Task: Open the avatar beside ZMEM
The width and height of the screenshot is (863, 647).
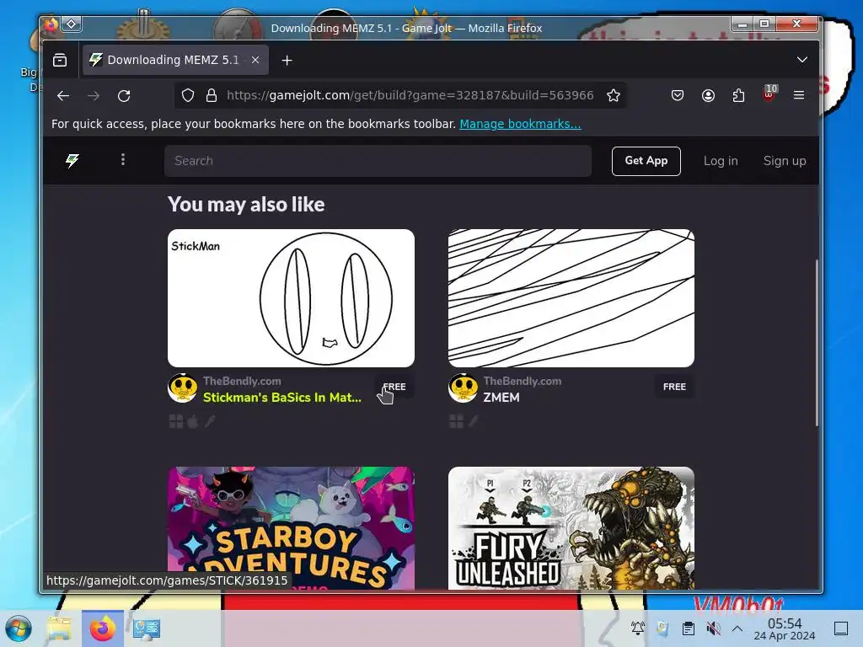Action: (463, 388)
